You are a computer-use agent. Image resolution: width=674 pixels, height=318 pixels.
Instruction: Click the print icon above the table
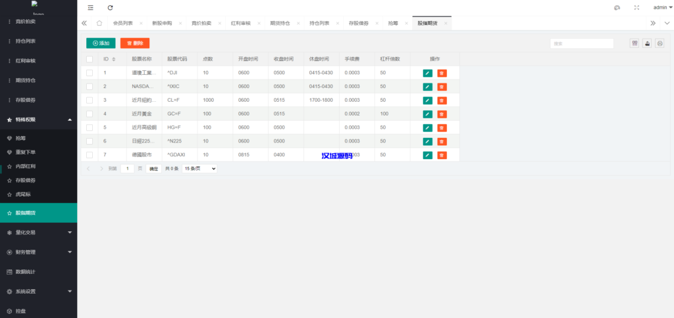pyautogui.click(x=660, y=43)
